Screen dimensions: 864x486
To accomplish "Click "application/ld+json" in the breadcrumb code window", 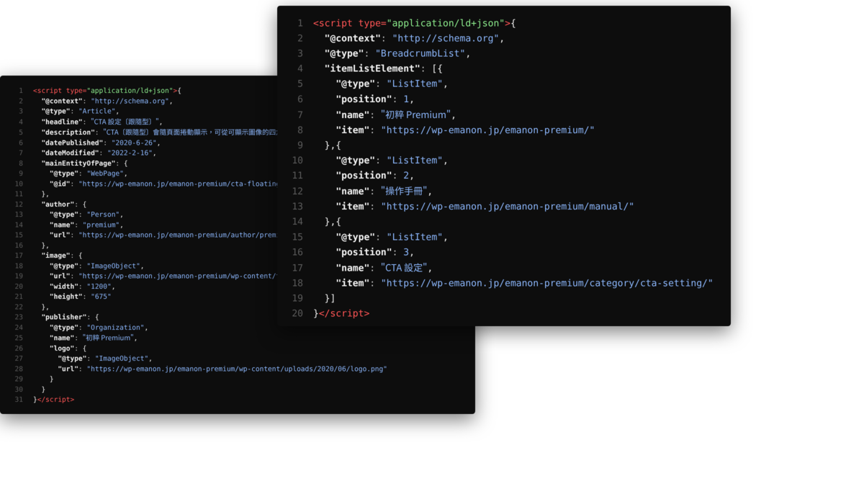I will point(446,23).
